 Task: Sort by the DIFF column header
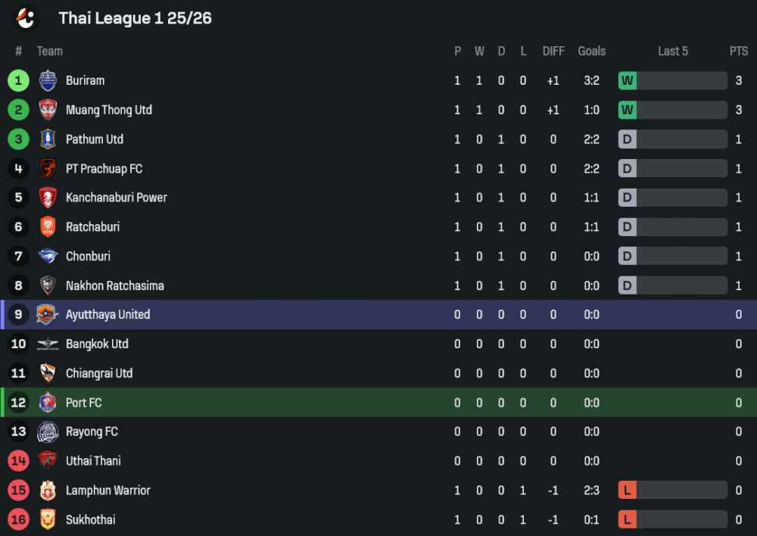[x=553, y=51]
